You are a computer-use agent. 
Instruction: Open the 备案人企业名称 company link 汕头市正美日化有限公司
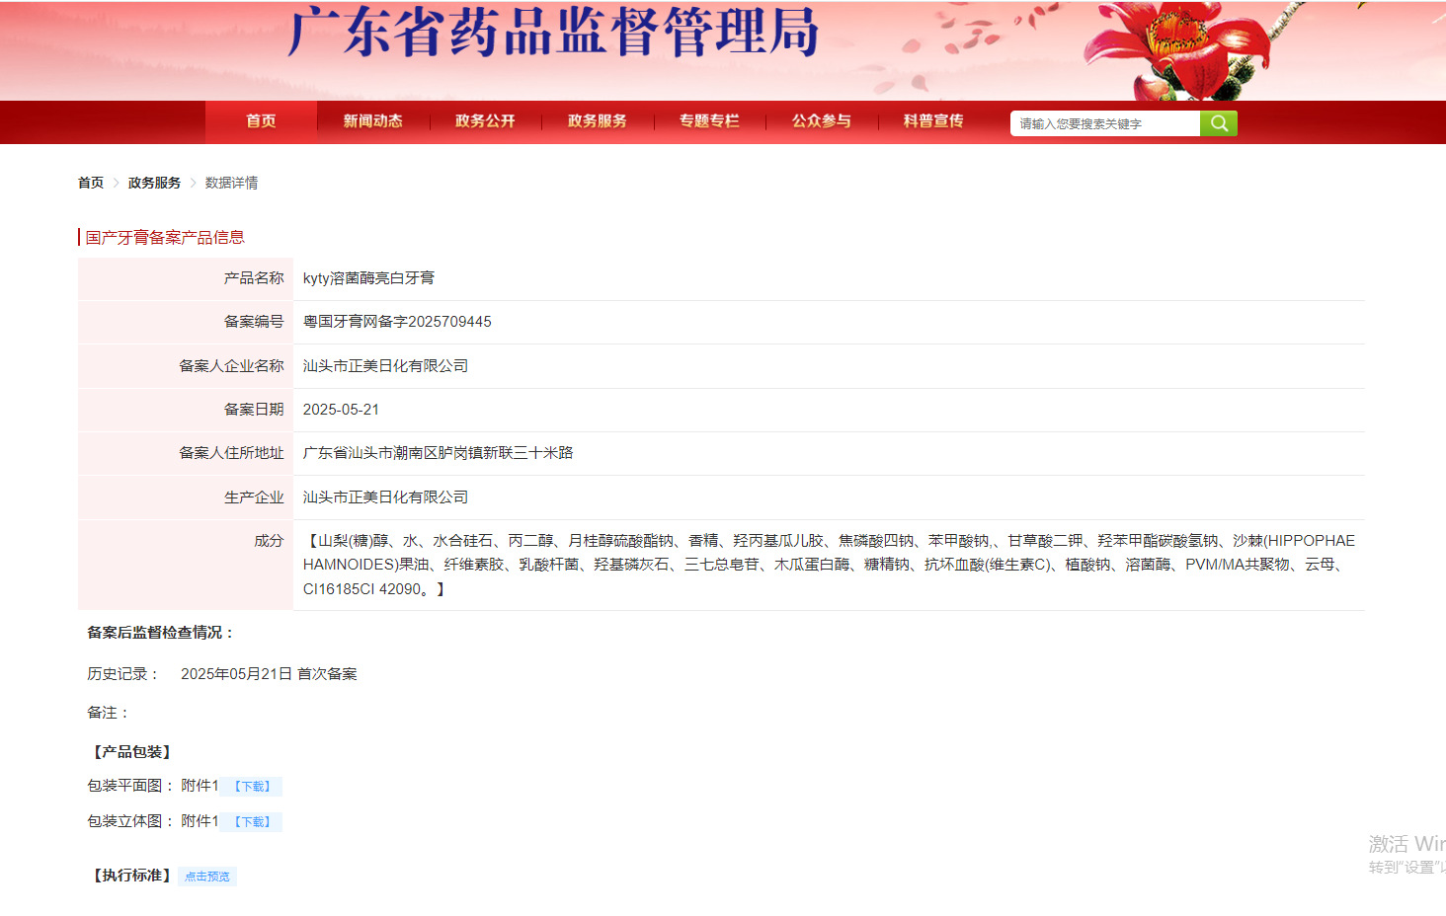pos(385,365)
